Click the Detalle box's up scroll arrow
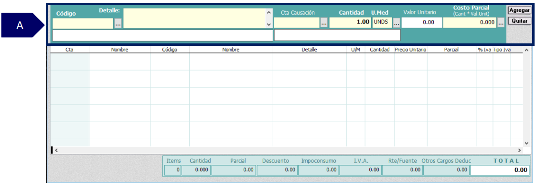 point(268,12)
